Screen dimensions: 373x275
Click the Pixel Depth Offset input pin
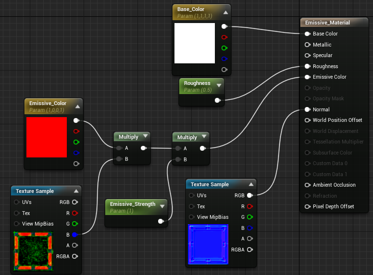click(x=308, y=206)
